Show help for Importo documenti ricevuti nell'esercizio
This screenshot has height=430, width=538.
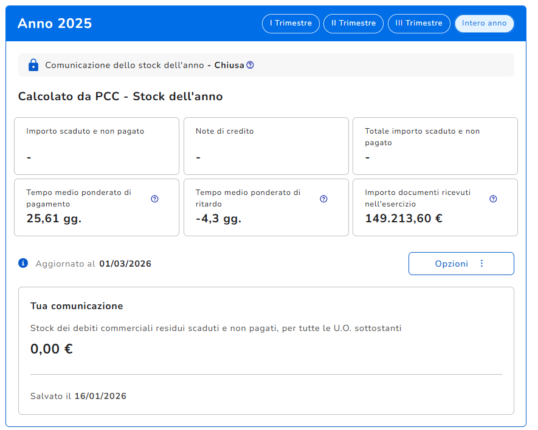[x=493, y=199]
